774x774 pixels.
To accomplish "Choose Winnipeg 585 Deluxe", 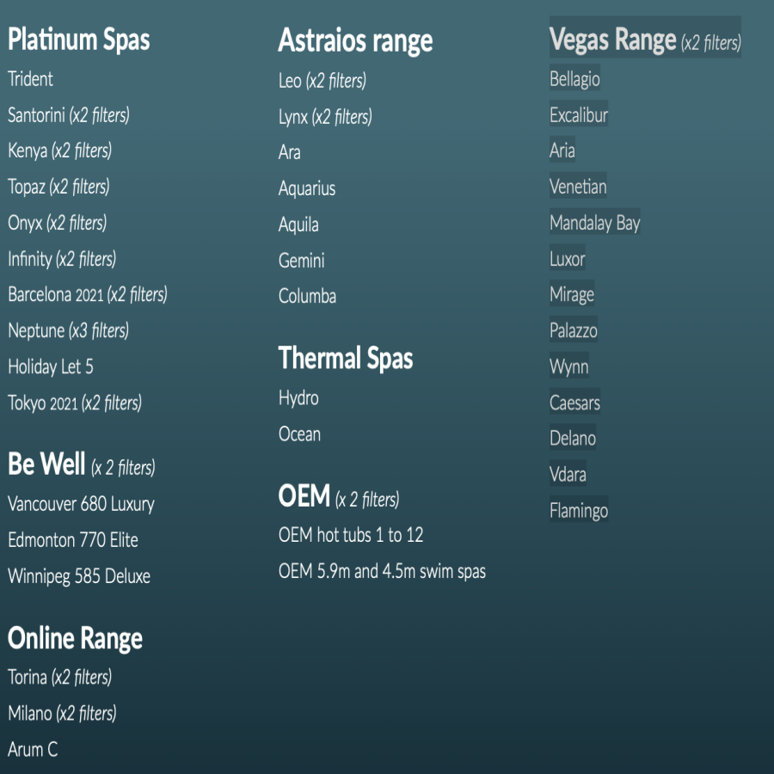I will [79, 576].
